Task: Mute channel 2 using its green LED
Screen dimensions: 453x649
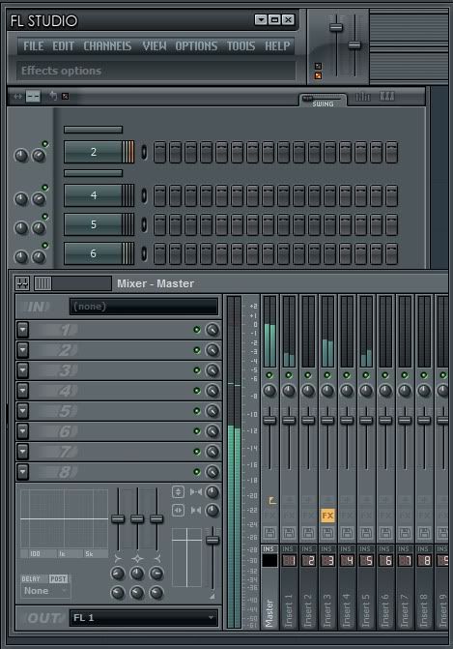Action: [x=45, y=144]
